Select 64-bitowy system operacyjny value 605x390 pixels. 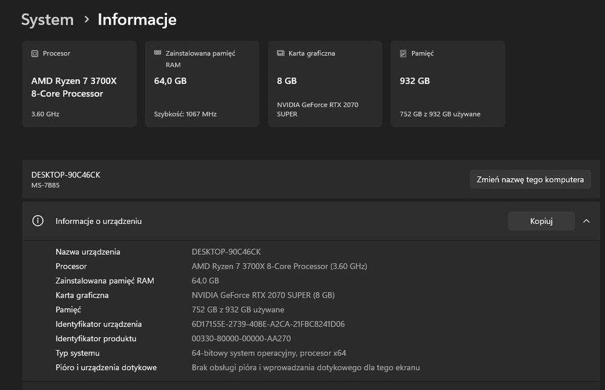(x=269, y=353)
